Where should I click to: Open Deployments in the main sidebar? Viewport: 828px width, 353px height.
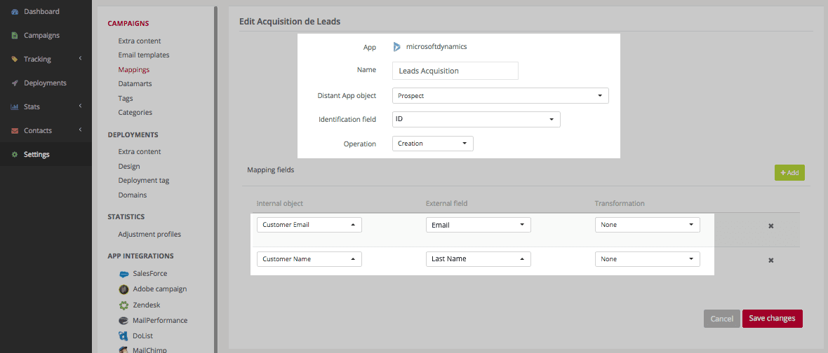46,83
